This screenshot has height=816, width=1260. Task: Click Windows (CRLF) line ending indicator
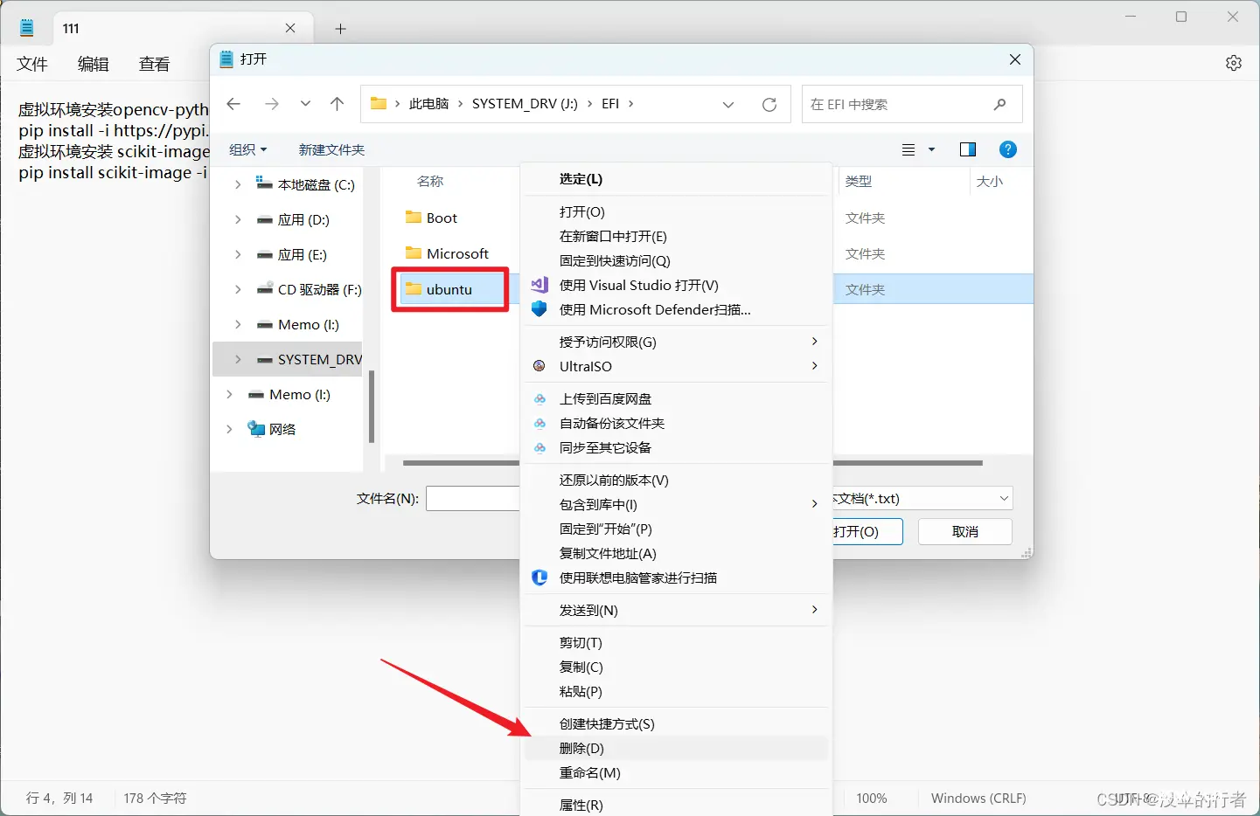tap(978, 799)
